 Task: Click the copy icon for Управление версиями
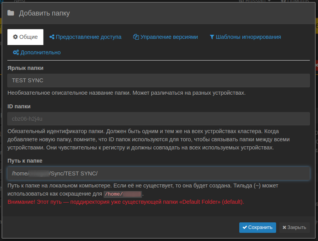point(136,37)
